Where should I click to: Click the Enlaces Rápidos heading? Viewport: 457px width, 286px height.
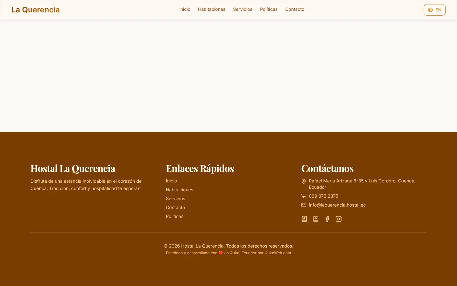(x=200, y=168)
